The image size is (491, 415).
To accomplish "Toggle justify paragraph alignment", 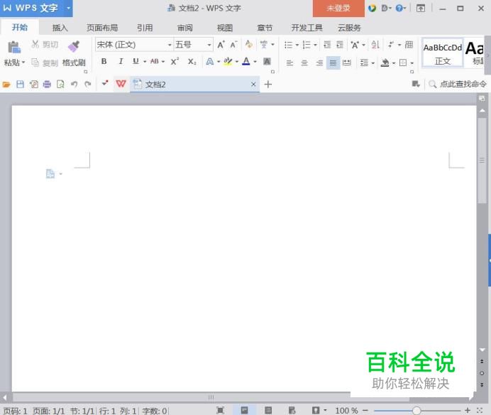I will pyautogui.click(x=333, y=63).
